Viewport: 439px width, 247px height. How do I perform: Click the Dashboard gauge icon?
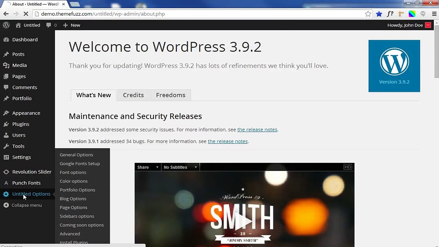[x=6, y=39]
